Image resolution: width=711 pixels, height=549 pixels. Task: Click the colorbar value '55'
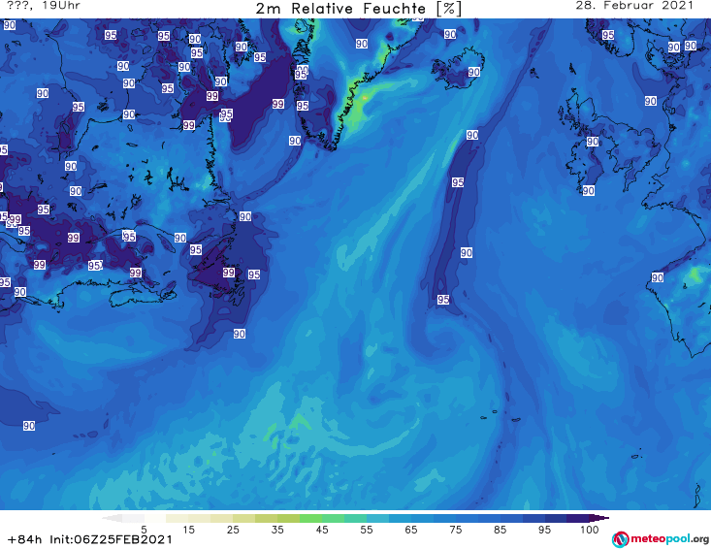[367, 530]
